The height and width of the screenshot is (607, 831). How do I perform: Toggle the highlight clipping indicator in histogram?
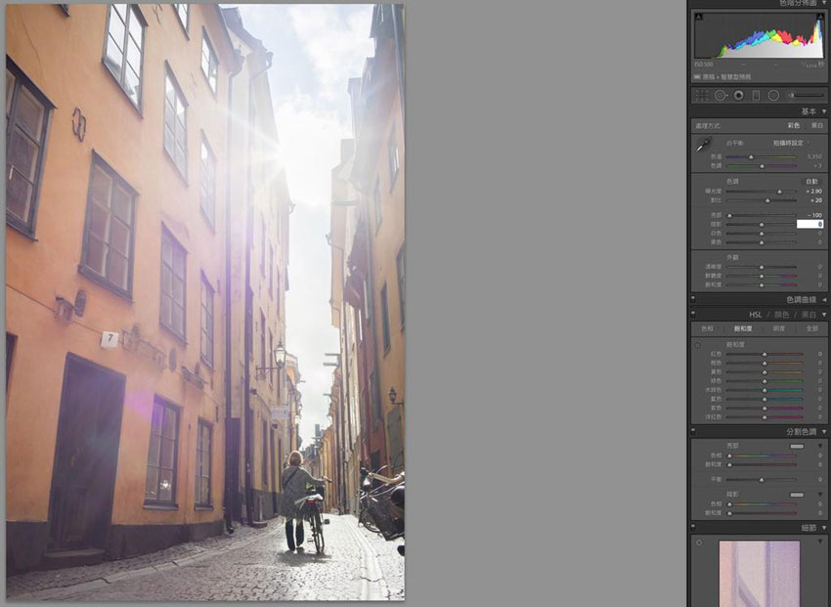[x=819, y=18]
